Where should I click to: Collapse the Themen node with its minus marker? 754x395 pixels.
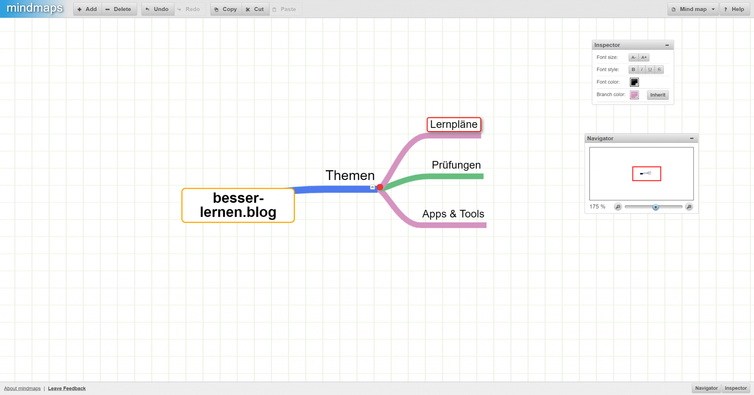click(372, 187)
